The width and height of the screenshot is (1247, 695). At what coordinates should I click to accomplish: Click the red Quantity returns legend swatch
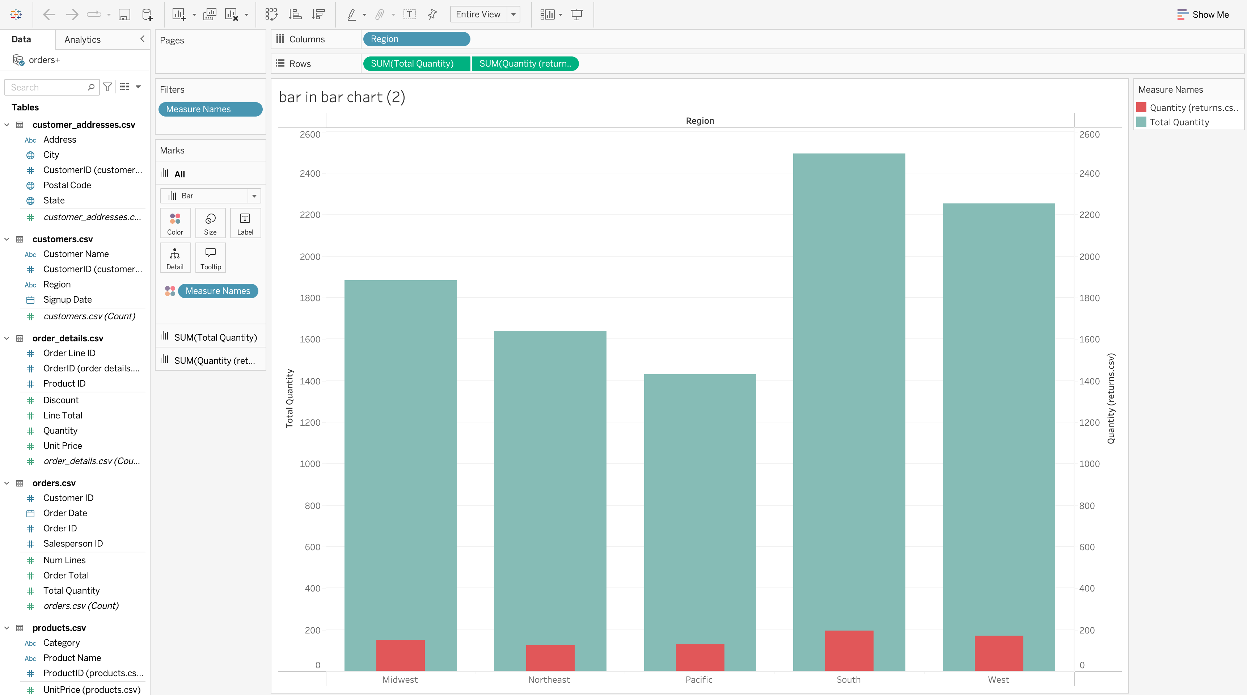click(1141, 108)
